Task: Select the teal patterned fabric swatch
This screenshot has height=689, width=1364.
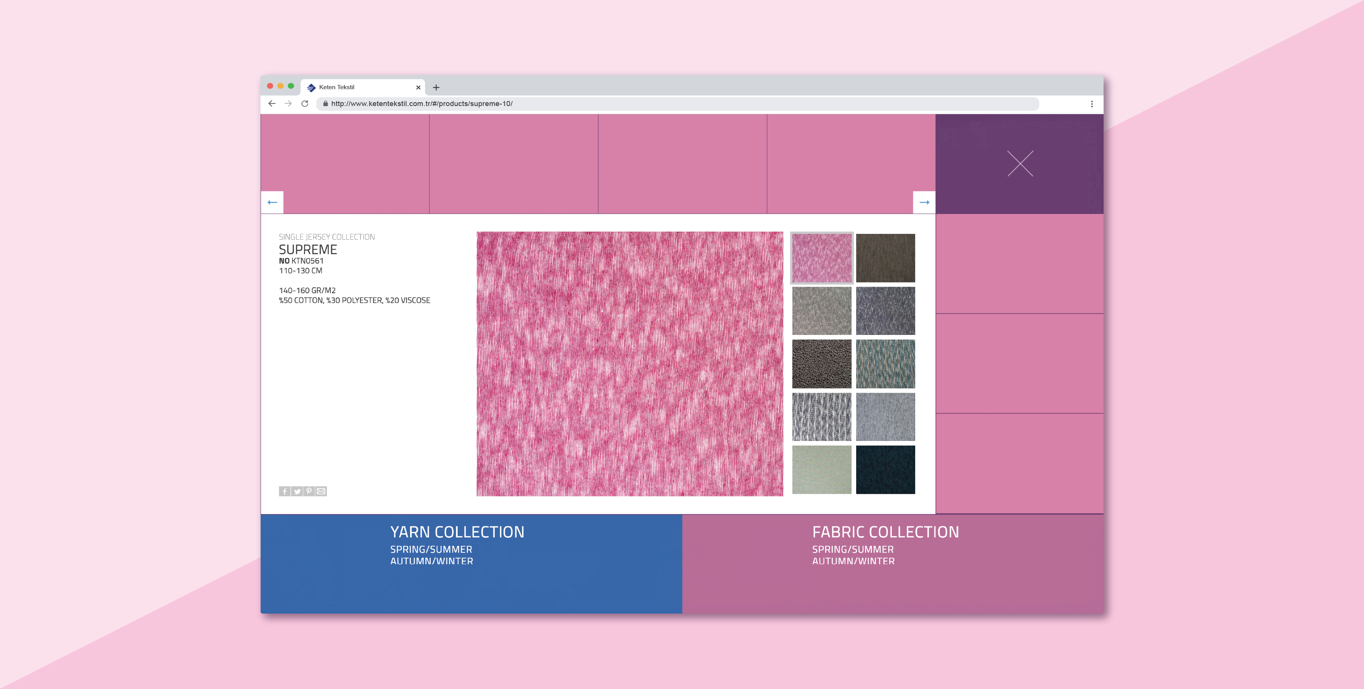Action: 885,364
